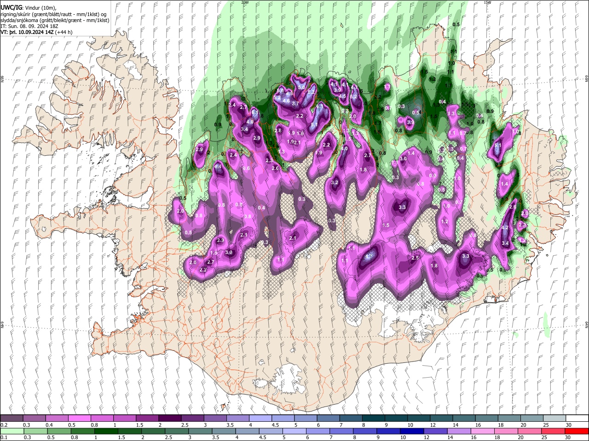Pick the 4 blue-grey swatch in rain scale
589x441 pixels.
[248, 431]
